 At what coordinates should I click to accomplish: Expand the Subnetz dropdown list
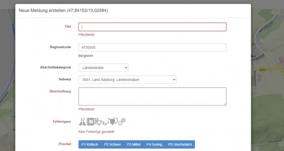[127, 80]
